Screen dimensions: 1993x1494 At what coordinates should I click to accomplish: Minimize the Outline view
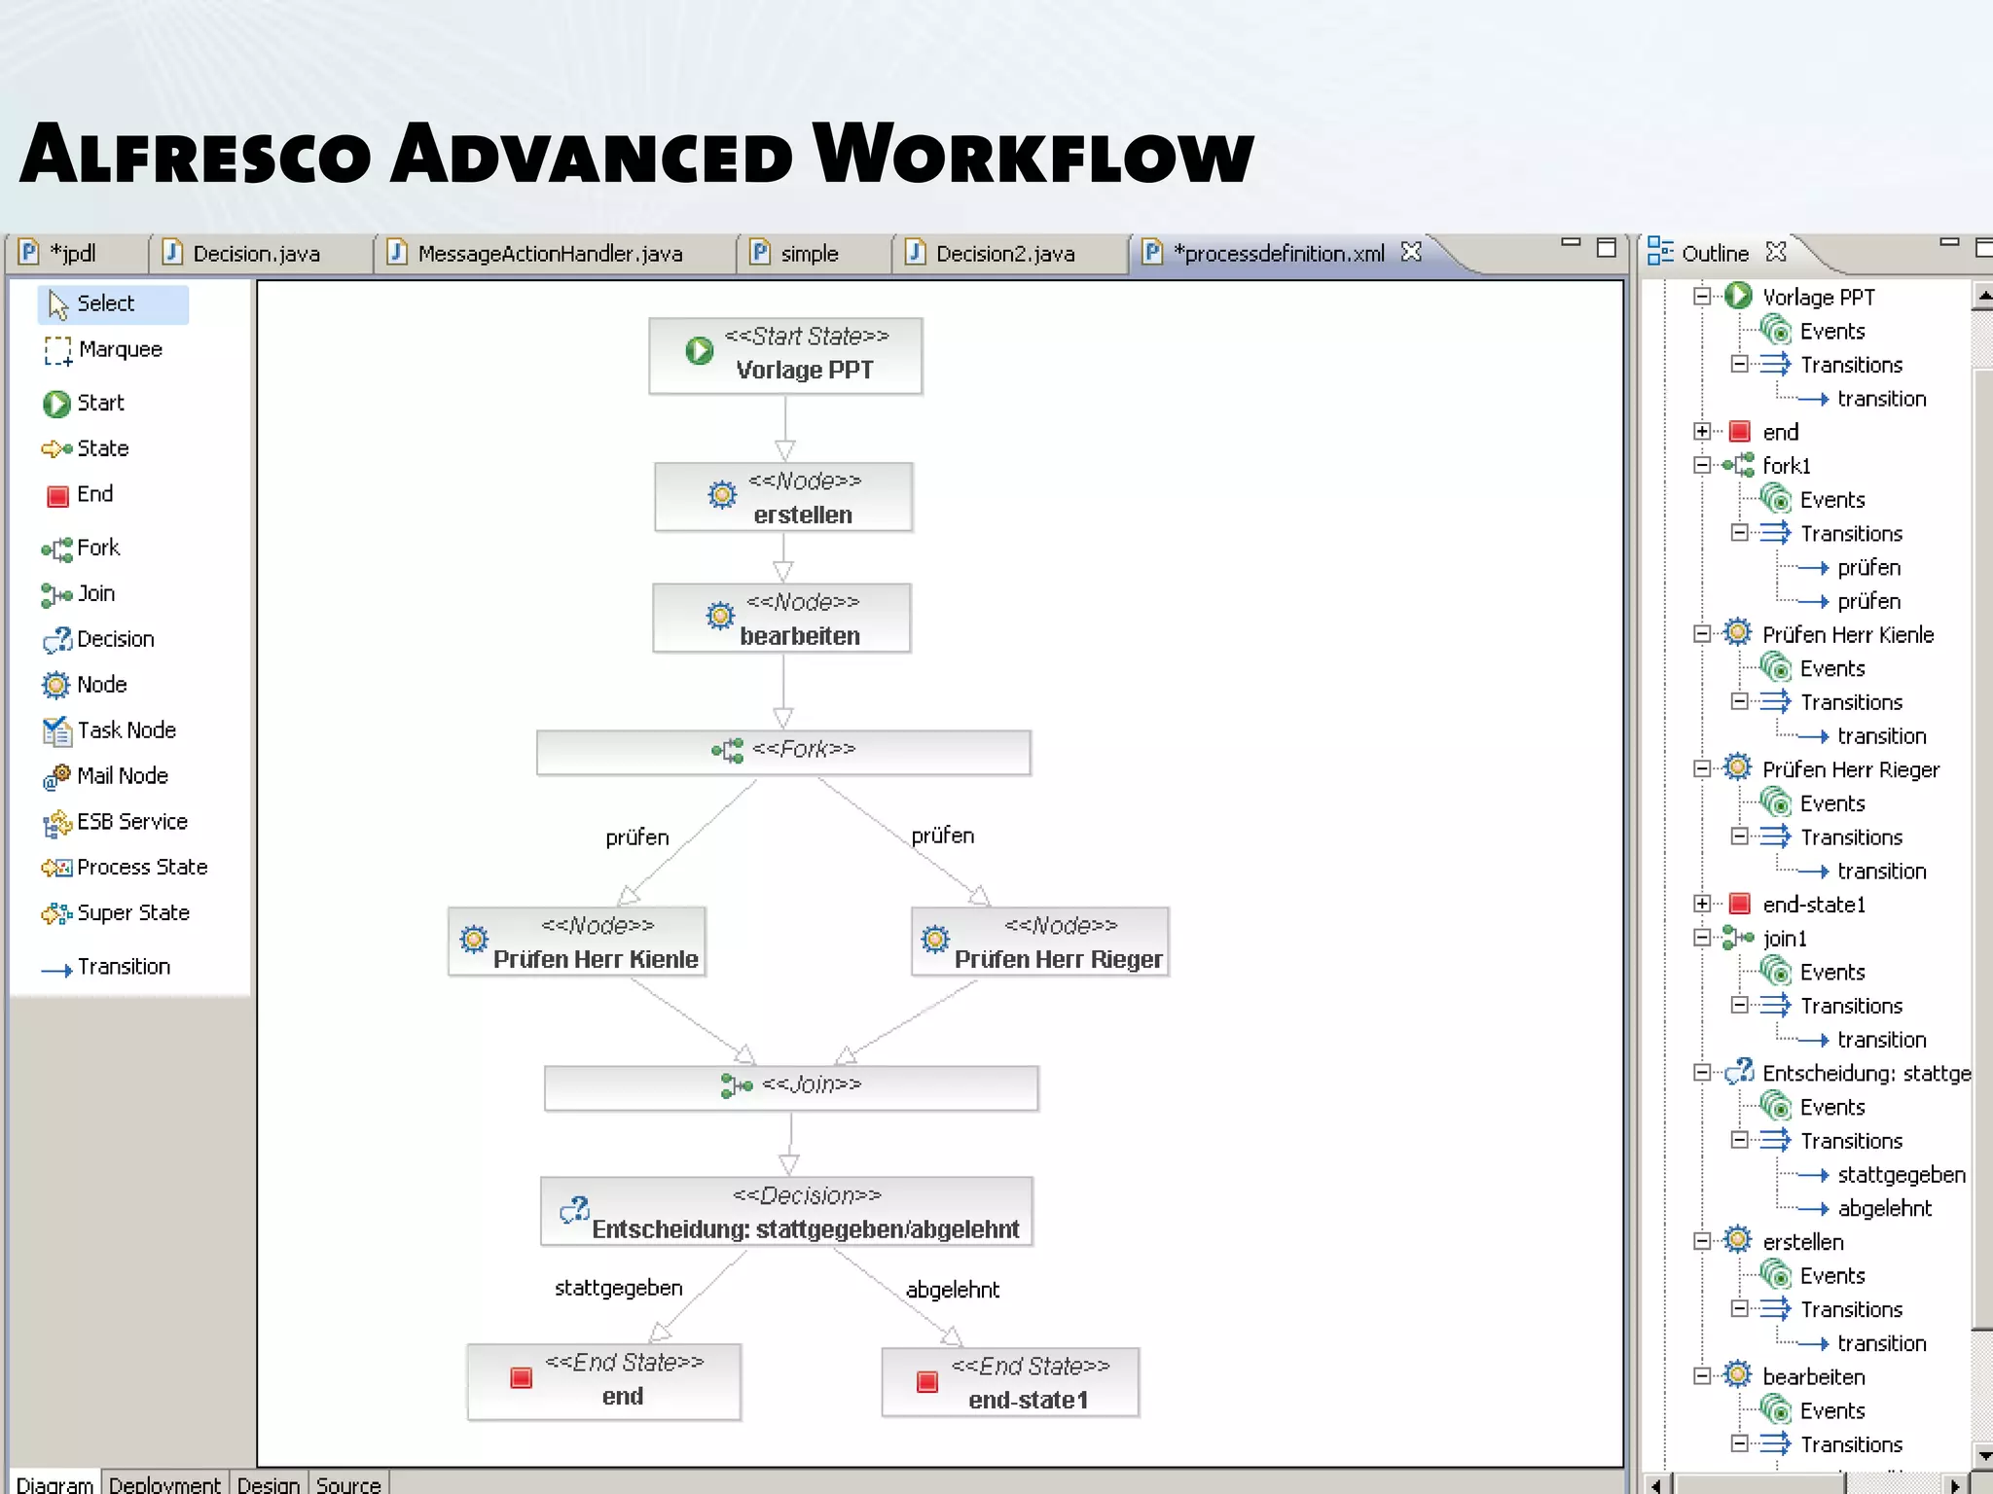click(1948, 243)
